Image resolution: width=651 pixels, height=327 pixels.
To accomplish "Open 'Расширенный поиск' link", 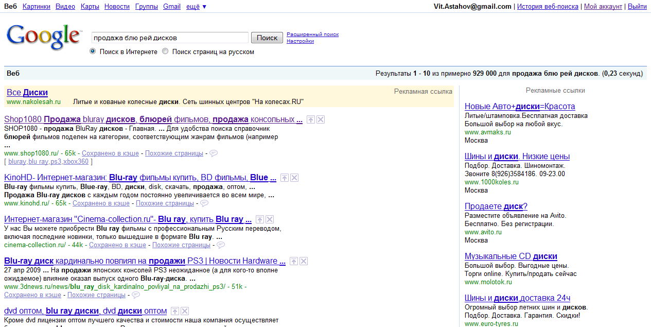I will (313, 35).
